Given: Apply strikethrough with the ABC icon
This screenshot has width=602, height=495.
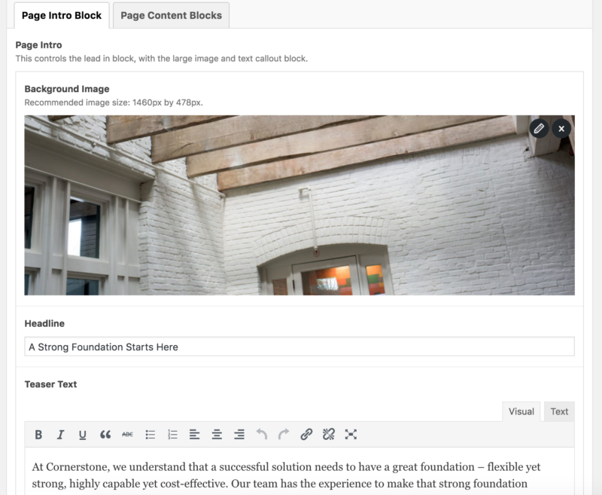Looking at the screenshot, I should tap(127, 435).
